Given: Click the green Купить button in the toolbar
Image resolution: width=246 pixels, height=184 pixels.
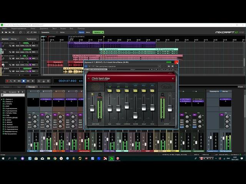Looking at the screenshot, I should click(98, 32).
